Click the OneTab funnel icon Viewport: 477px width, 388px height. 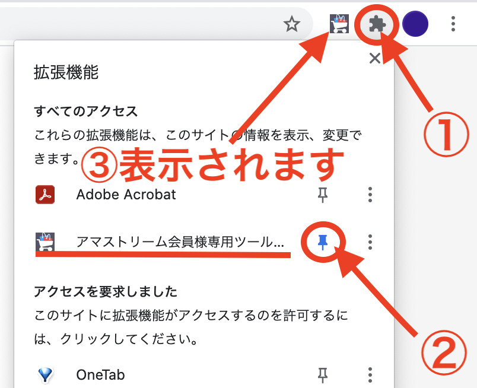coord(46,375)
